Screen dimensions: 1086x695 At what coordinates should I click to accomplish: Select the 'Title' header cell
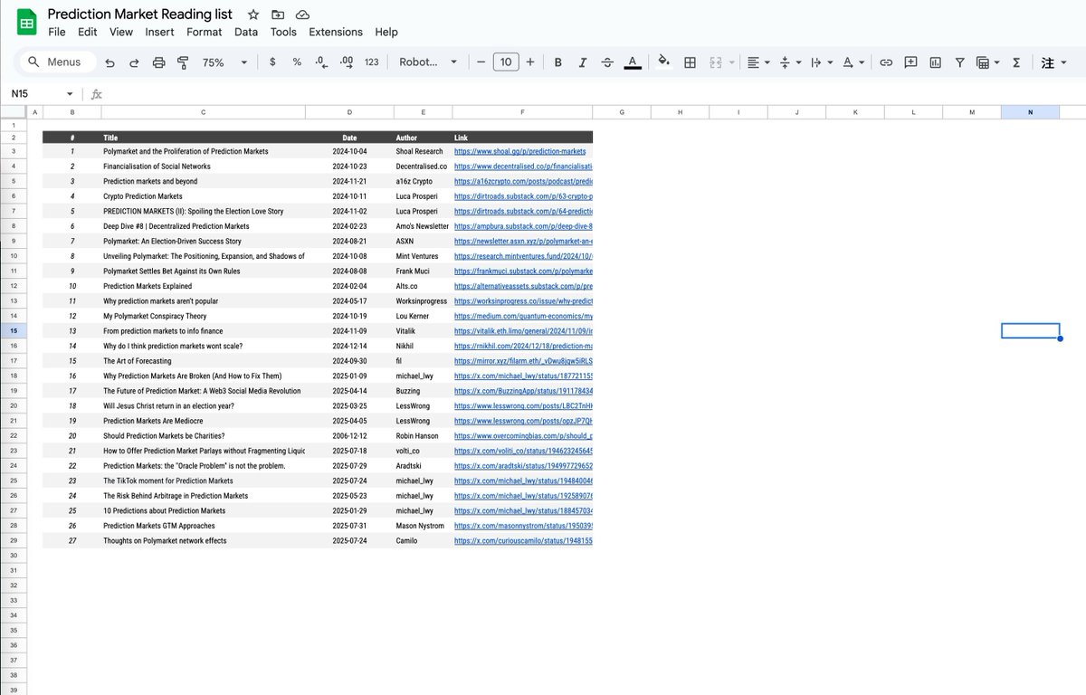(203, 137)
